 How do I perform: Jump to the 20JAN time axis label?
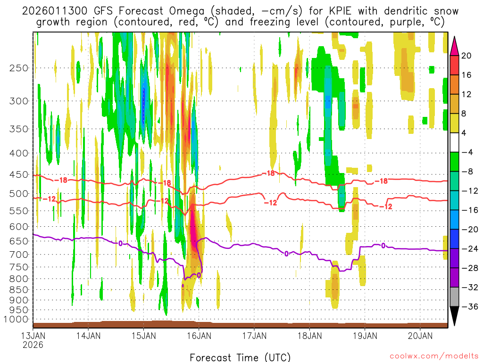click(x=420, y=336)
